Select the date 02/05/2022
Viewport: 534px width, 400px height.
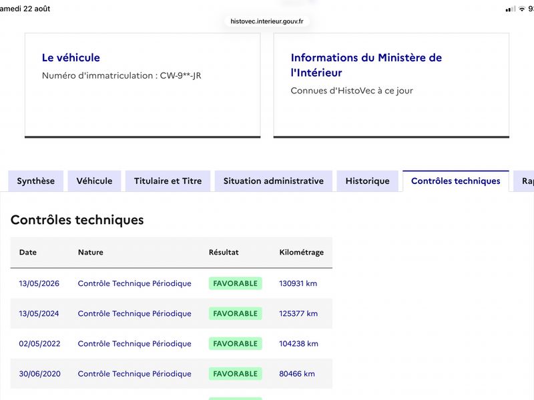39,343
